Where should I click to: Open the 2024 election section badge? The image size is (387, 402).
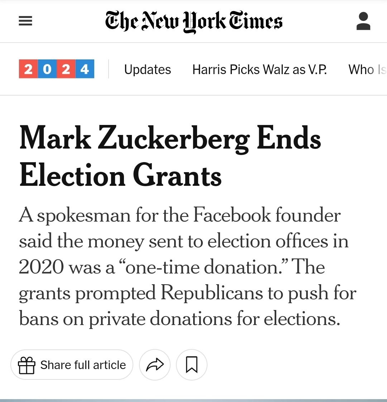coord(57,69)
